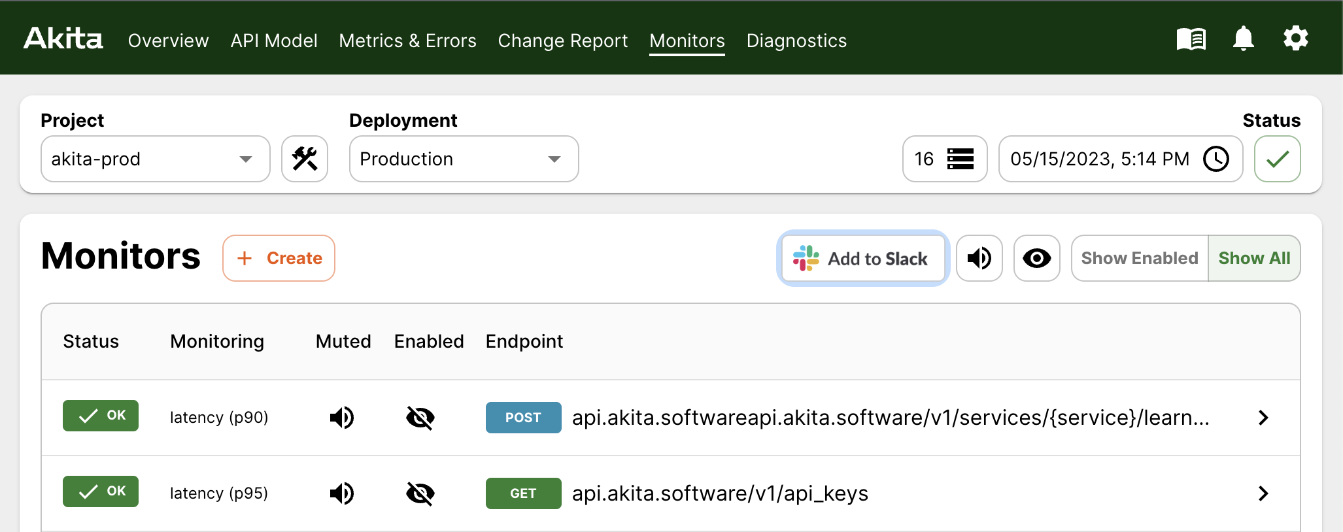Viewport: 1343px width, 532px height.
Task: Open the documentation book icon
Action: click(x=1191, y=39)
